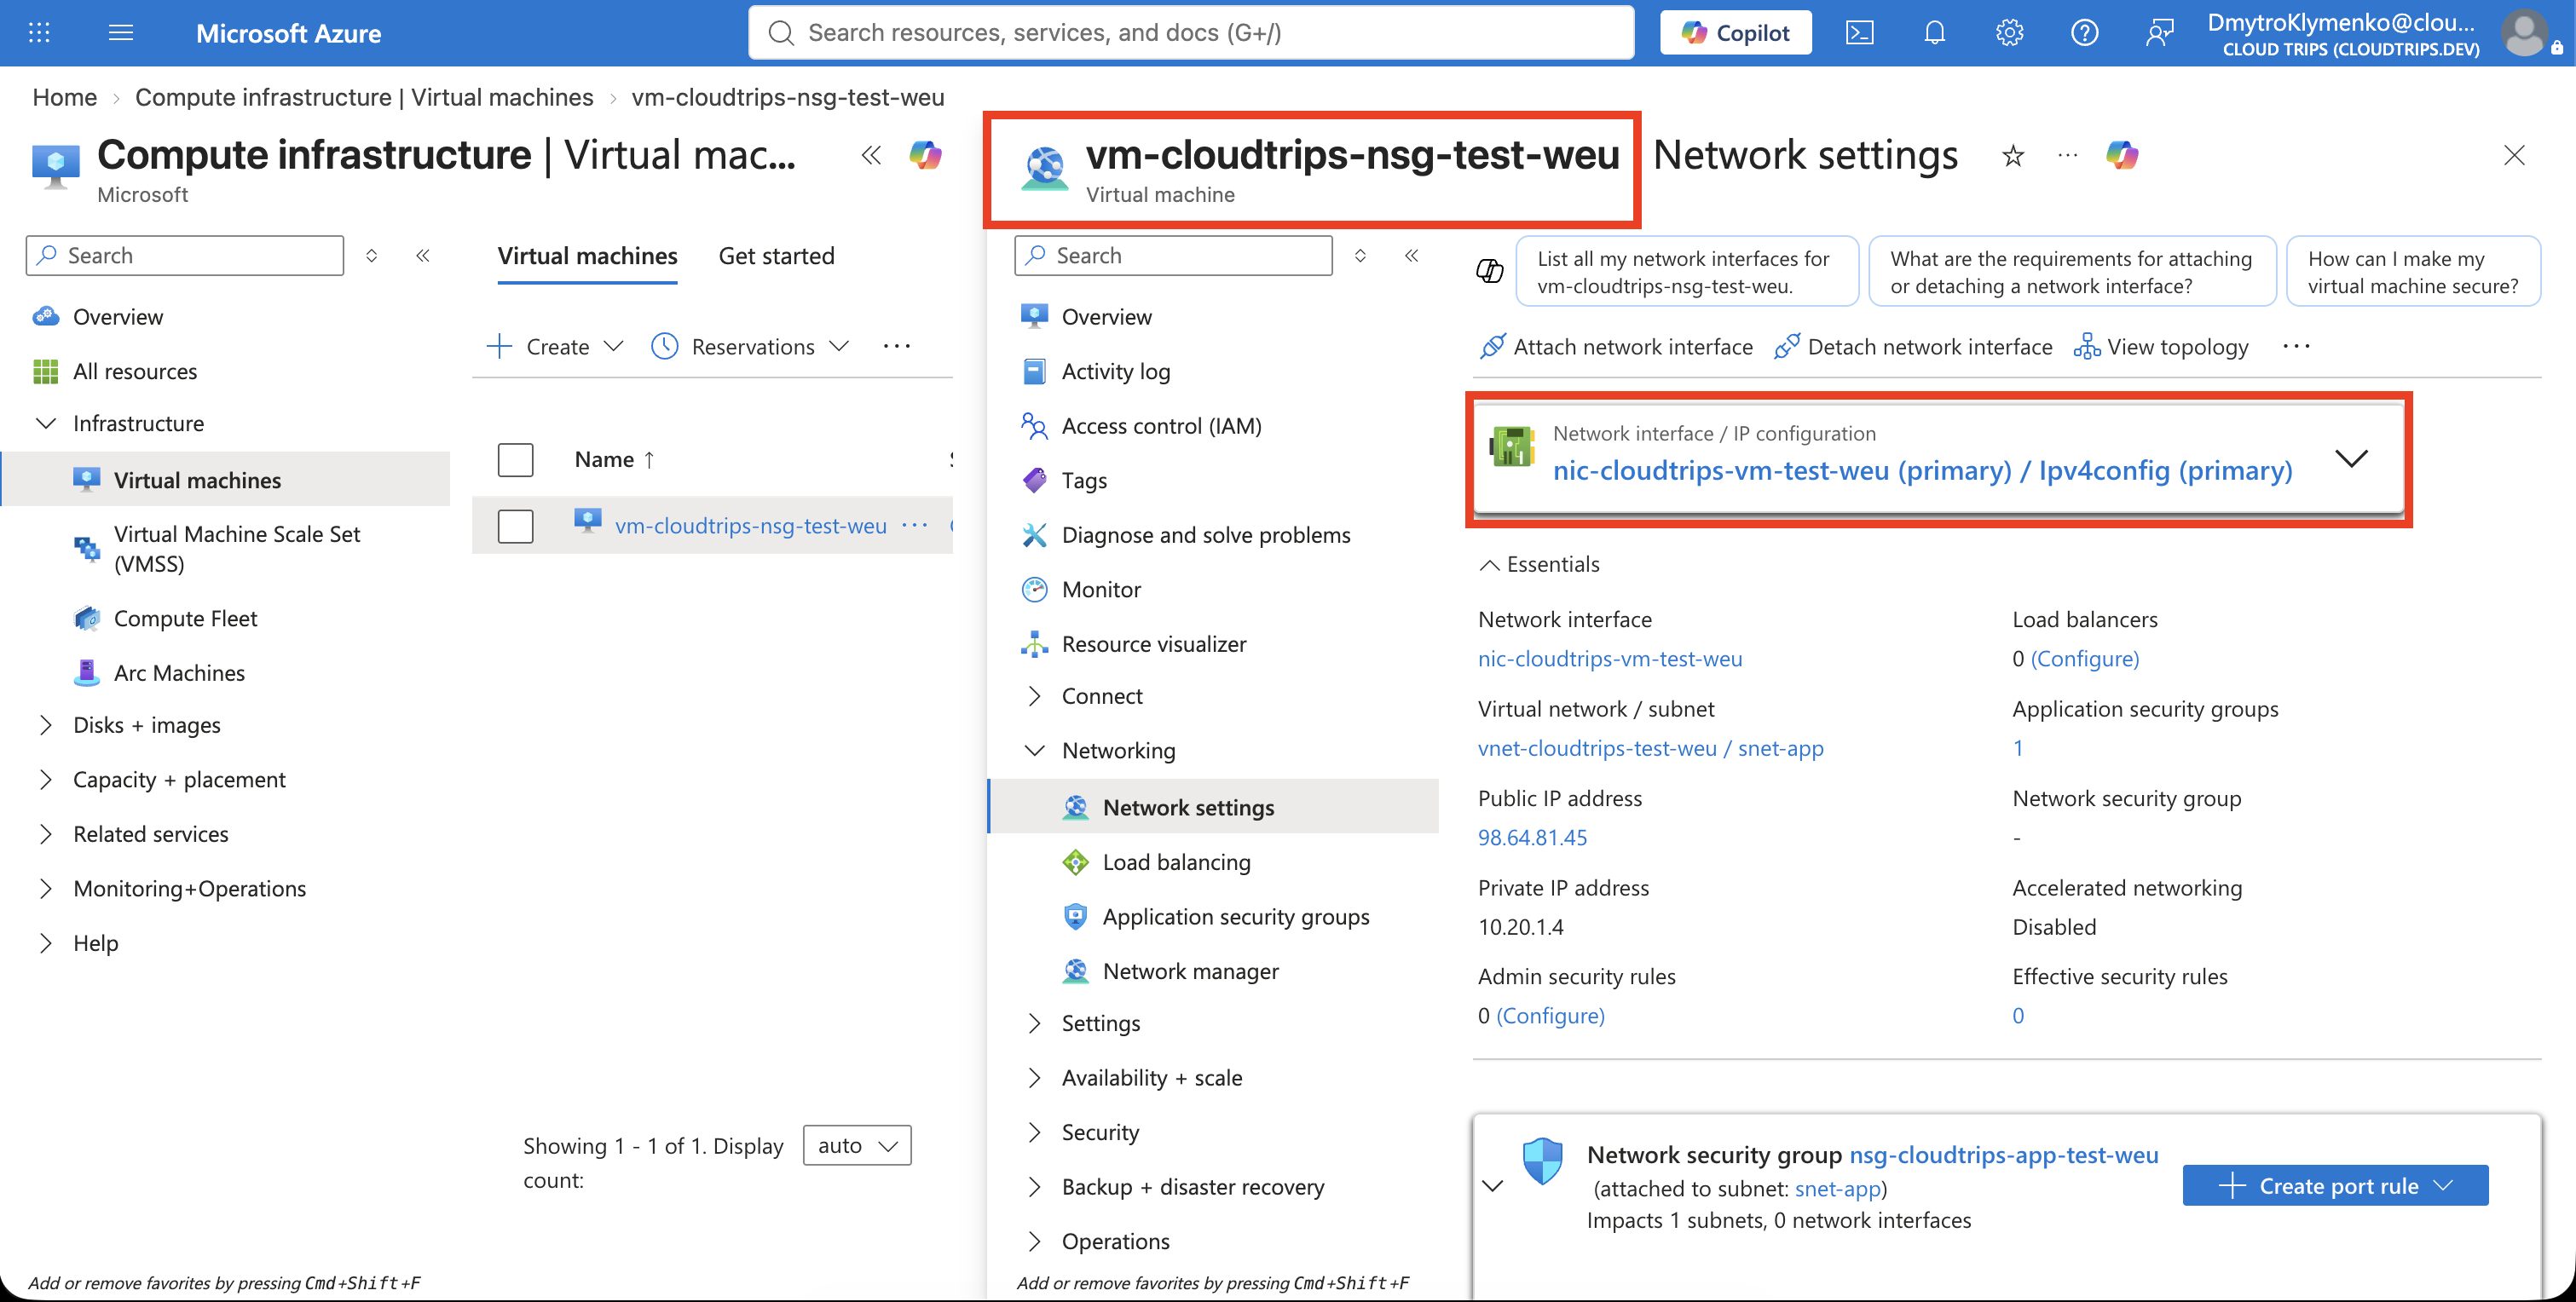Collapse the Networking section in VM menu
2576x1302 pixels.
[x=1034, y=751]
